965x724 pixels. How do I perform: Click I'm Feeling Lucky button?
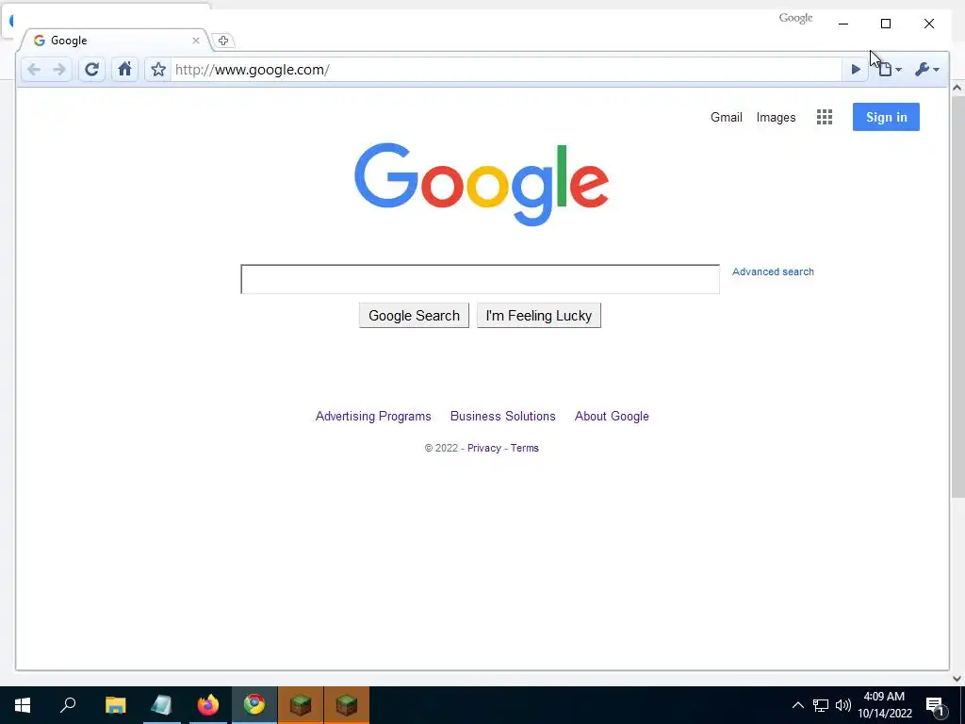[538, 315]
